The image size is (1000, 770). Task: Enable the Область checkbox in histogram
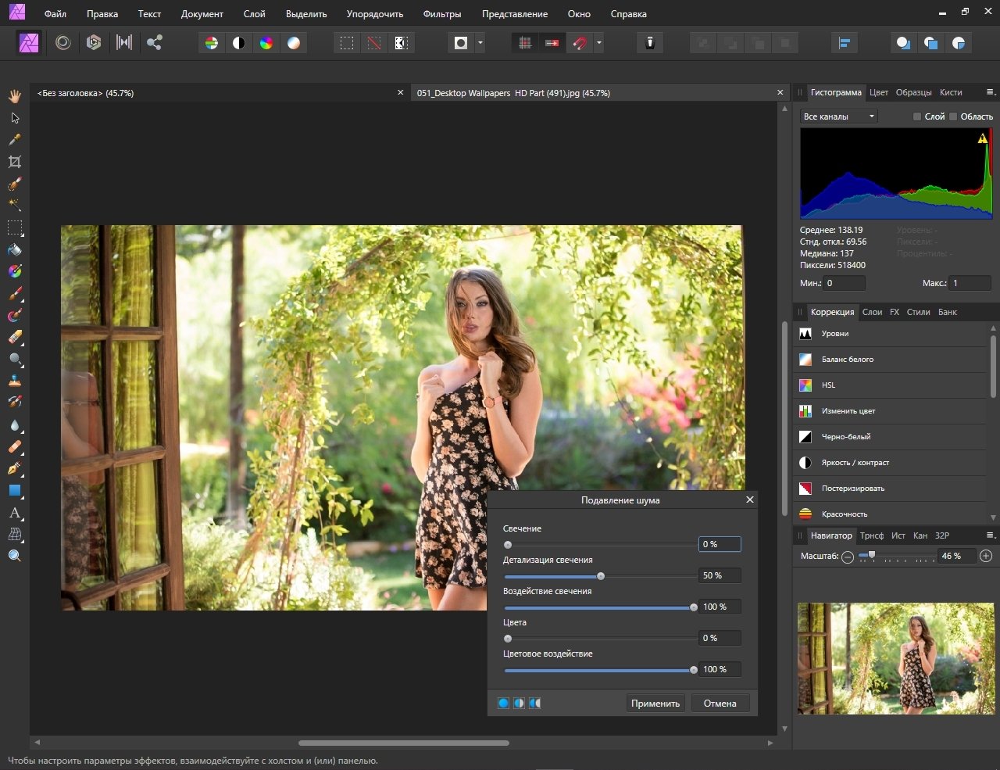click(x=953, y=116)
